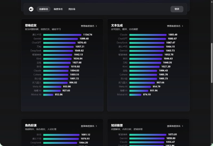Click the Meta AI label in 文本生成 chart
Image resolution: width=213 pixels, height=146 pixels.
tap(123, 87)
